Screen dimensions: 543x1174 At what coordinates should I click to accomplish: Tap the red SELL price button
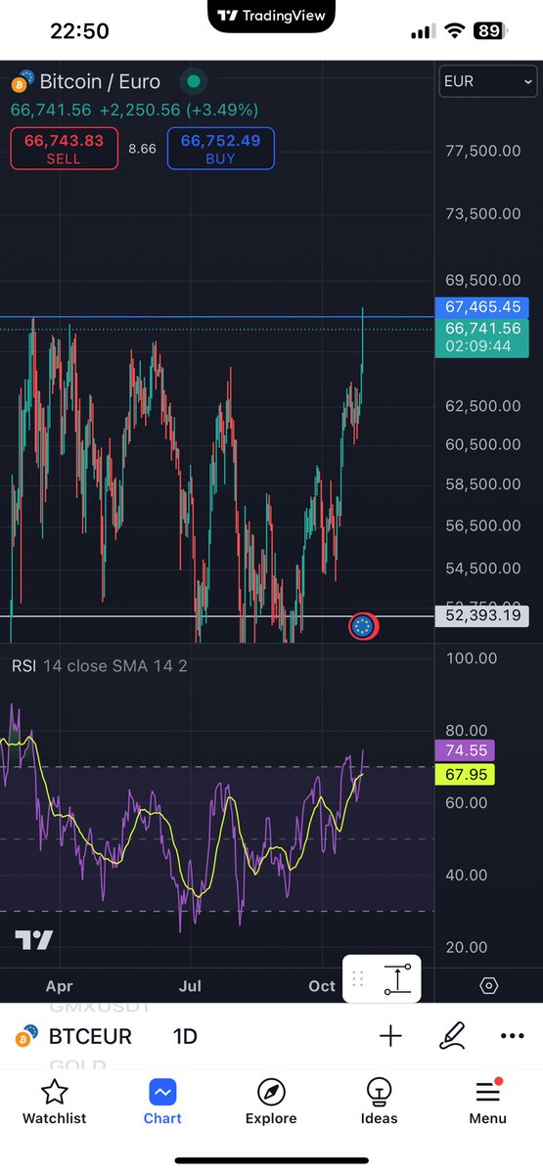(x=64, y=149)
